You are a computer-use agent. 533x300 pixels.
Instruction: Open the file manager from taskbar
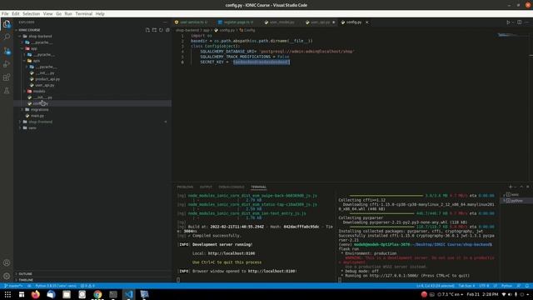67,294
